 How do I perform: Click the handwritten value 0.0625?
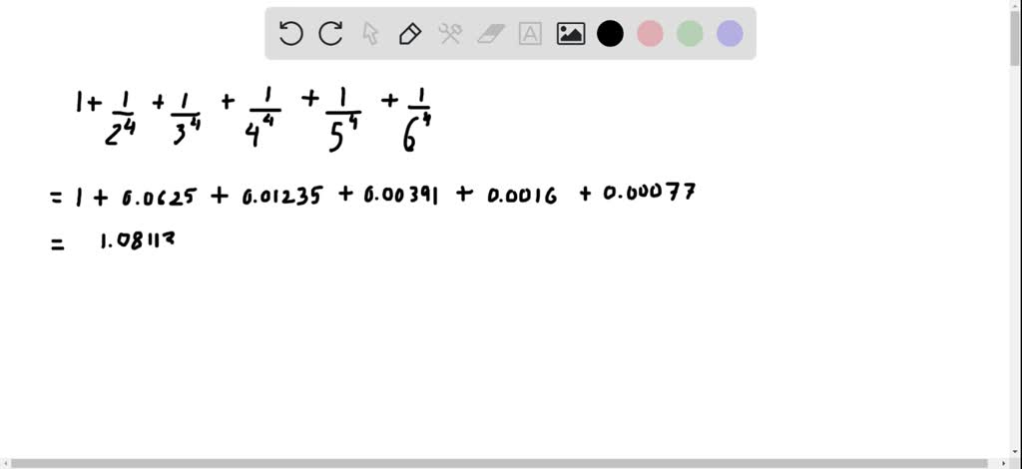[x=159, y=196]
